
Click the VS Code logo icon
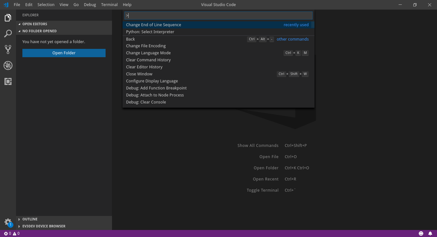6,5
